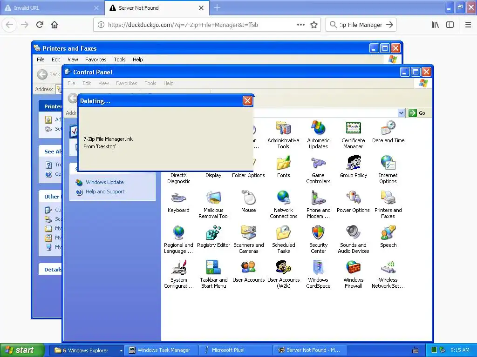Open browser library icon
This screenshot has height=357, width=477.
coord(435,25)
